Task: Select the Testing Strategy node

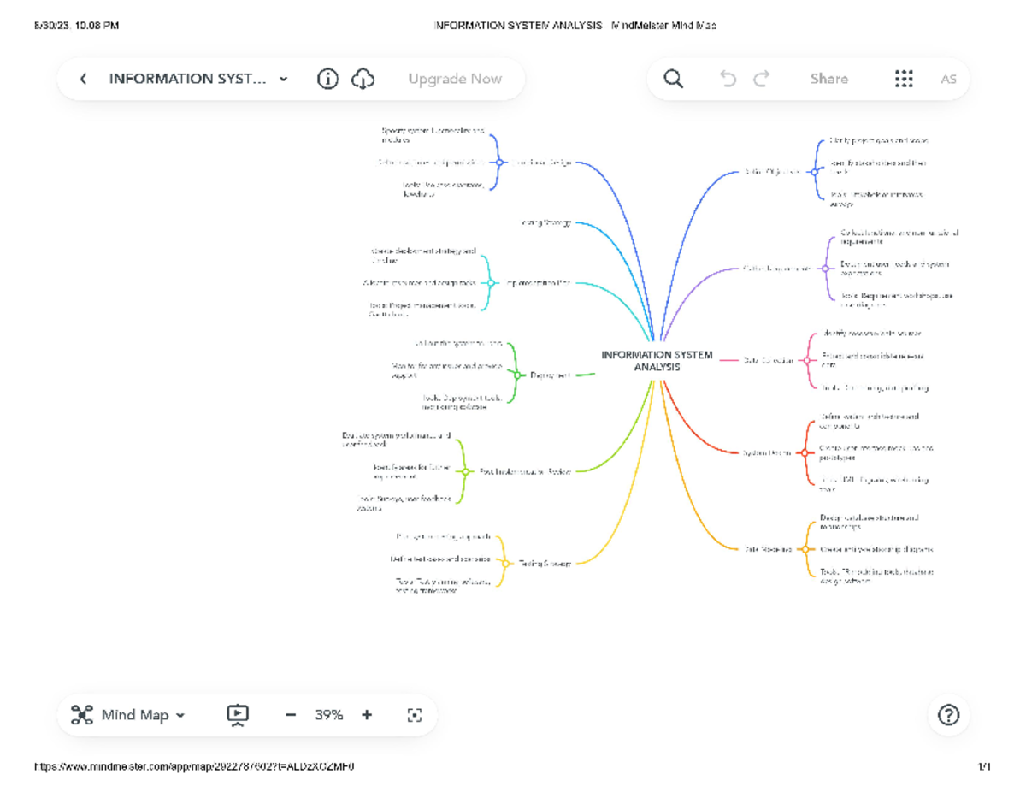Action: pyautogui.click(x=544, y=563)
